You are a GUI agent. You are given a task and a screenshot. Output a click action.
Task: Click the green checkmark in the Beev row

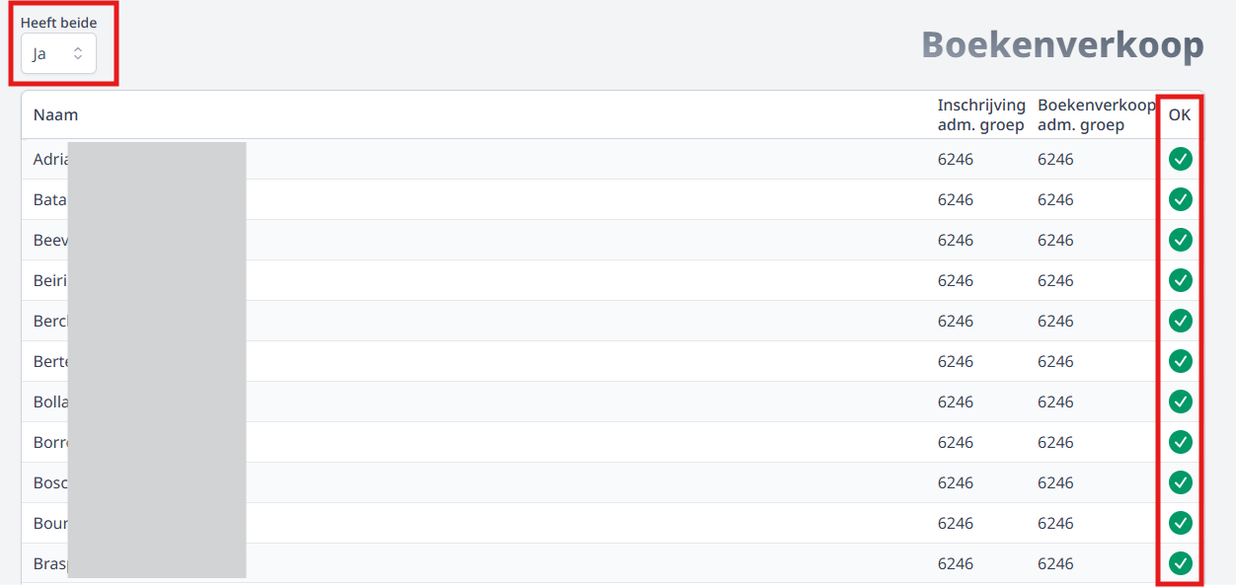coord(1180,240)
